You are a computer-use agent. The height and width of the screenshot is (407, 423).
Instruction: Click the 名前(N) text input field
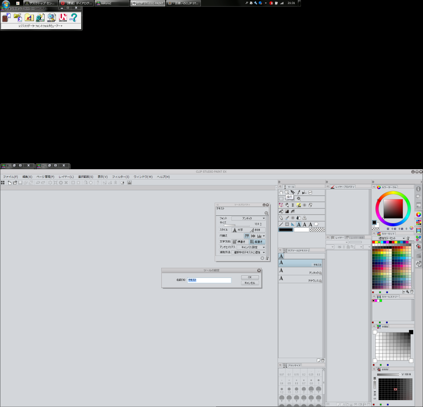point(209,280)
